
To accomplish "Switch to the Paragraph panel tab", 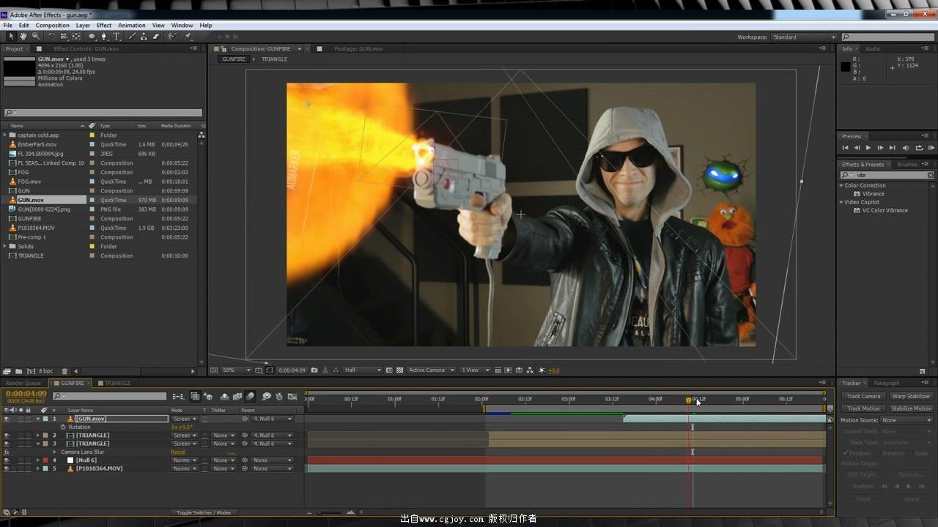I will pyautogui.click(x=886, y=384).
